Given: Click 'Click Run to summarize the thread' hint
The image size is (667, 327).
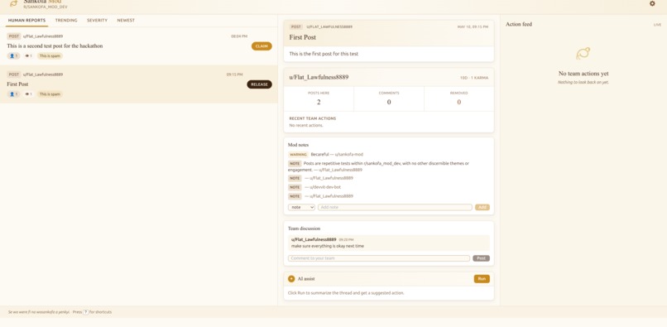Looking at the screenshot, I should point(346,293).
